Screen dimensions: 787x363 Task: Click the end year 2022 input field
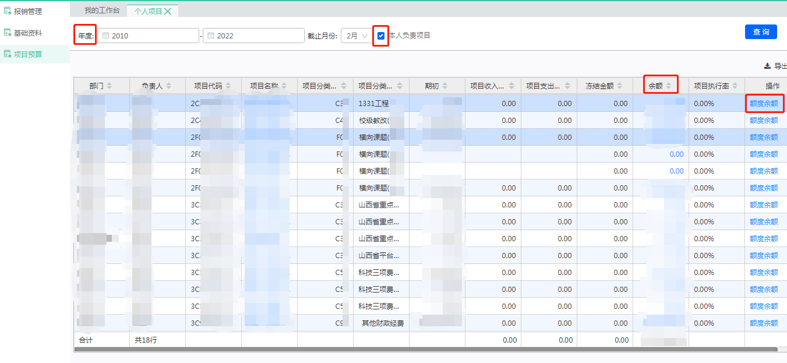pos(256,36)
